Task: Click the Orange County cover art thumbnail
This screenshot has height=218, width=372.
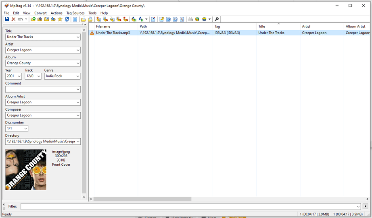Action: click(26, 169)
